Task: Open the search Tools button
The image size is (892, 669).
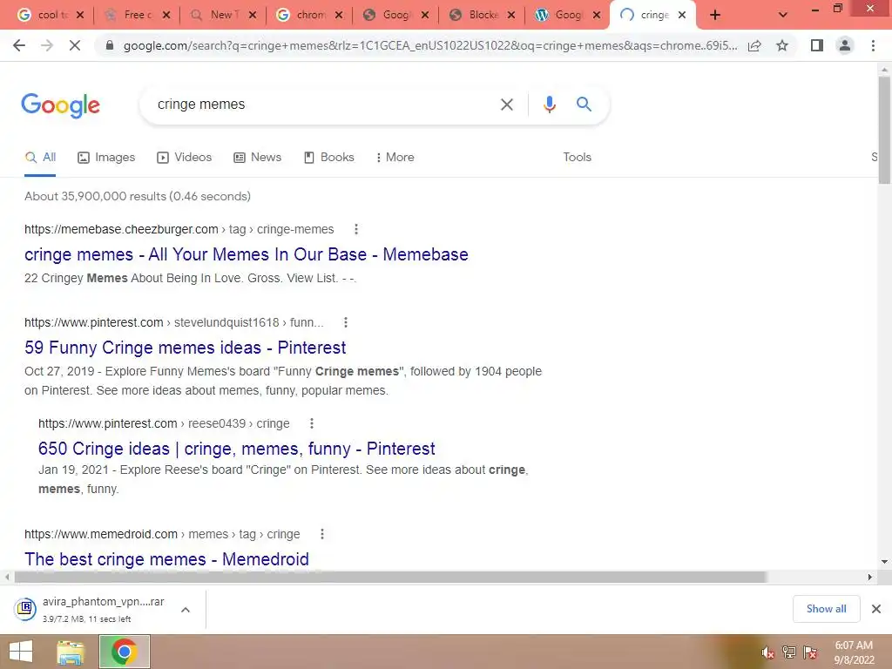Action: [577, 158]
